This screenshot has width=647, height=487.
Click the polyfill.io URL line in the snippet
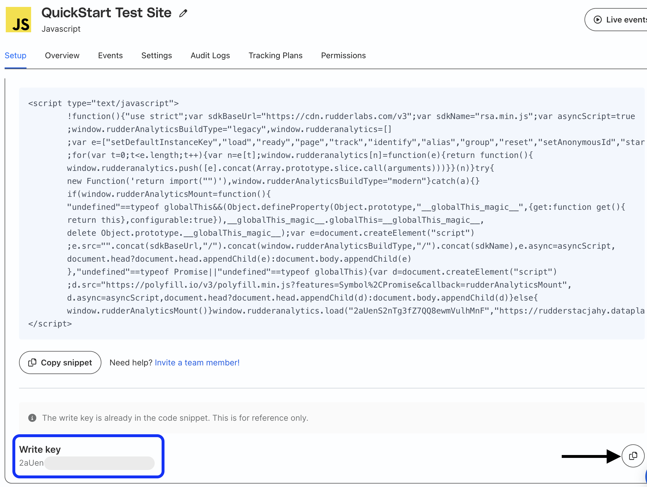tap(319, 285)
